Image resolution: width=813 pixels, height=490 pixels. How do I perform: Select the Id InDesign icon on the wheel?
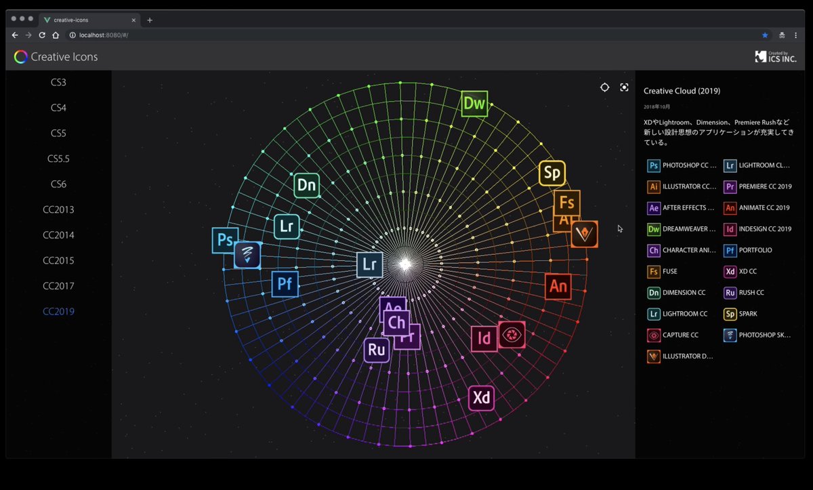[484, 338]
